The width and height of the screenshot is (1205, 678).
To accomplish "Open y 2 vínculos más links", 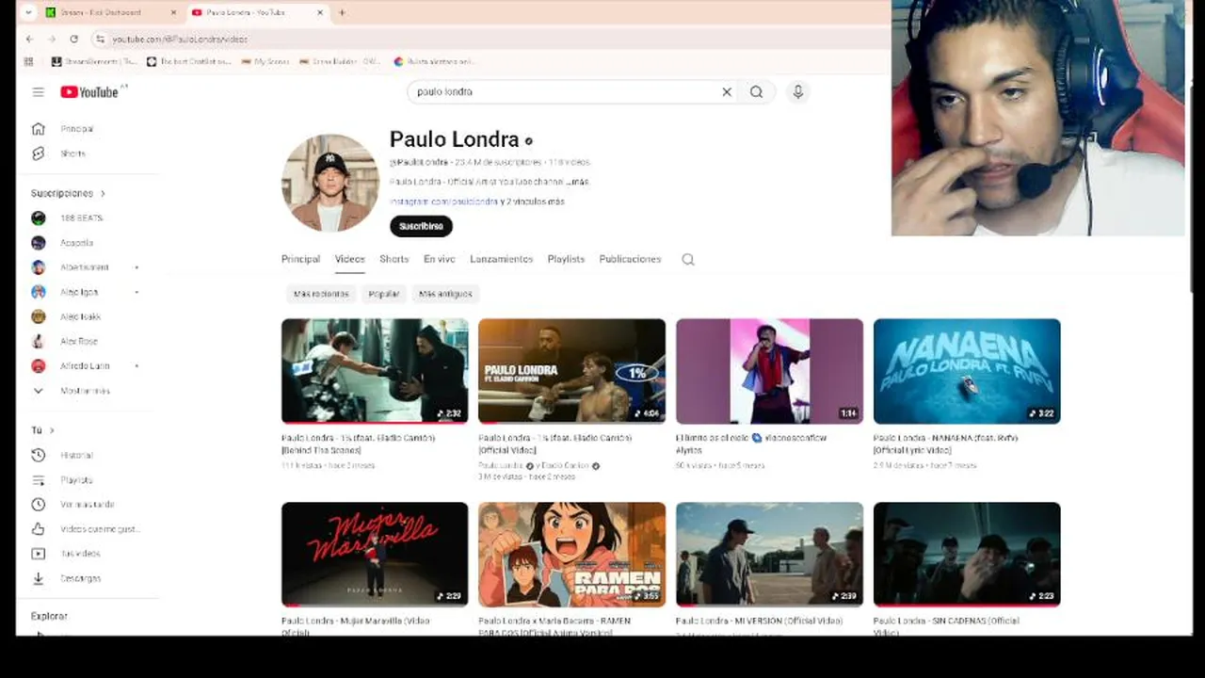I will (533, 202).
